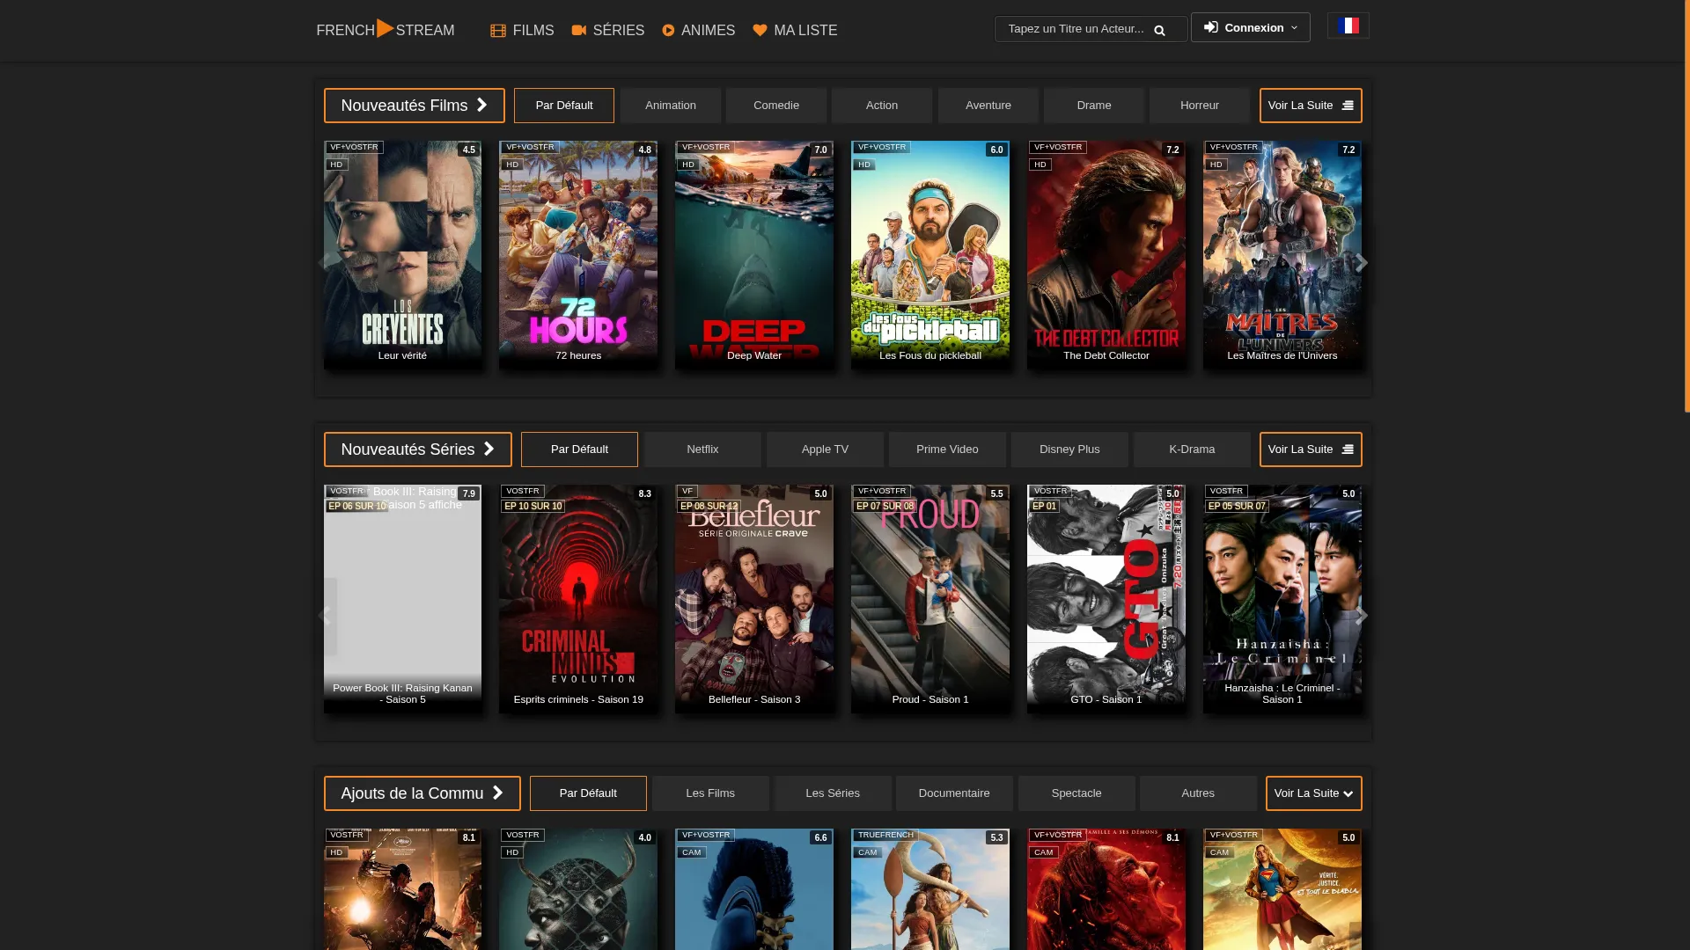Show Documentaire in community additions

click(954, 793)
